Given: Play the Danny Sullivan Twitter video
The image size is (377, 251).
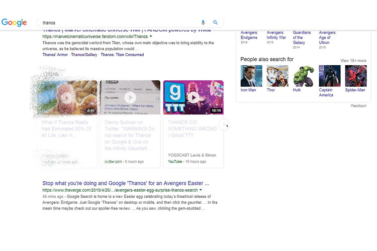Looking at the screenshot, I should tap(130, 97).
